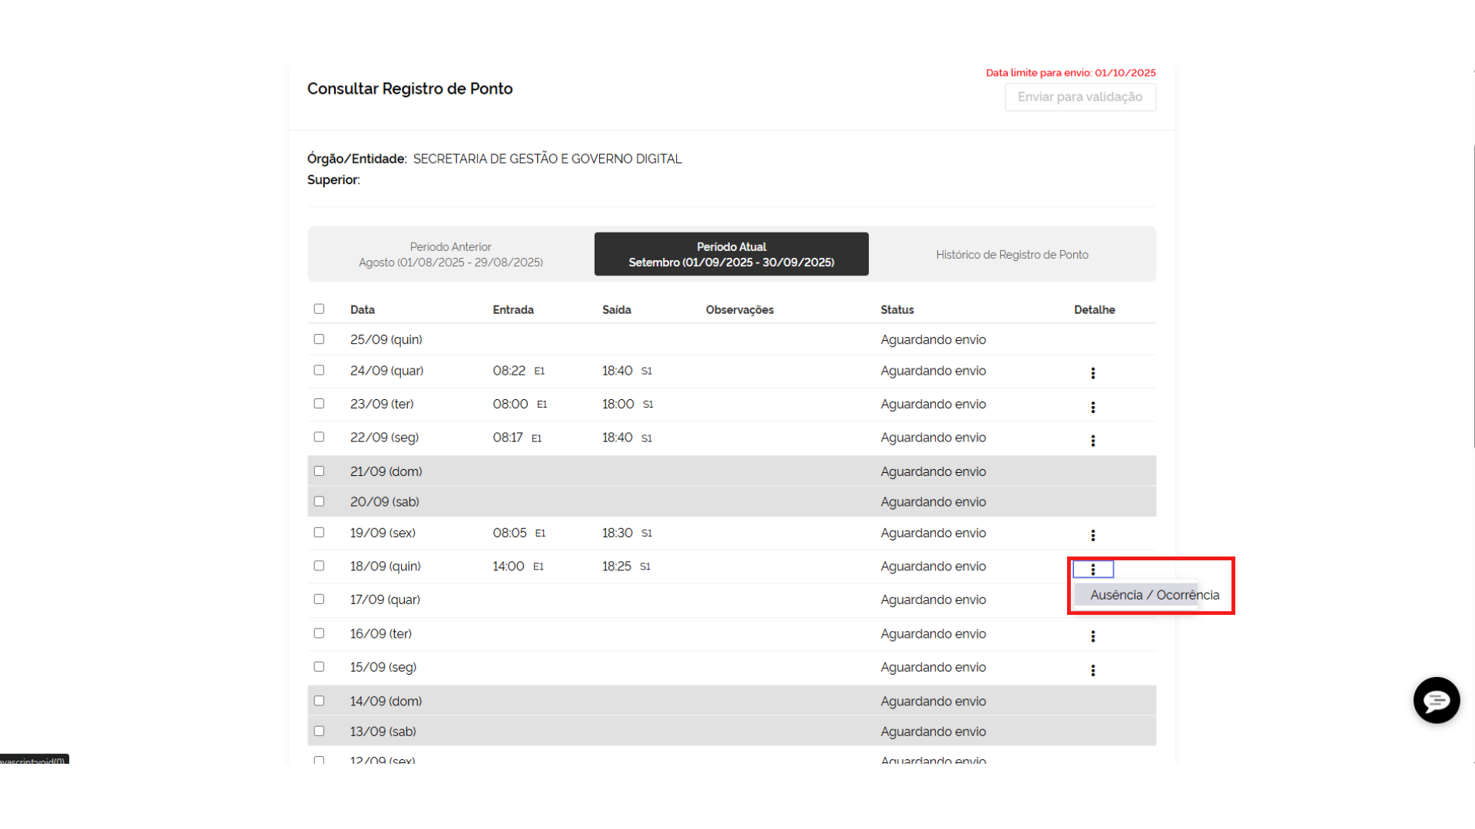Click the page vertical scrollbar
This screenshot has height=829, width=1475.
(1473, 296)
